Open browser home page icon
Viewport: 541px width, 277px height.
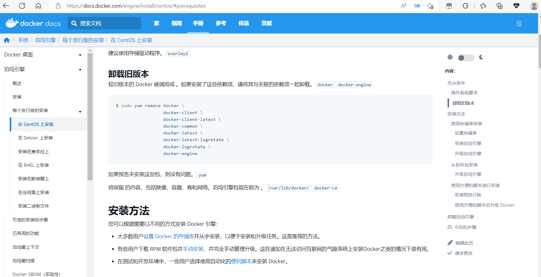(x=38, y=6)
